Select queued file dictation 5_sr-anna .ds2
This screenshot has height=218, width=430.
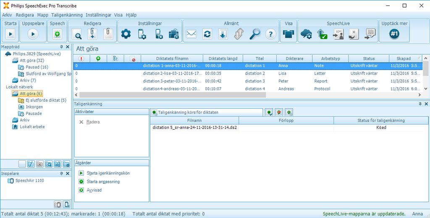click(194, 128)
